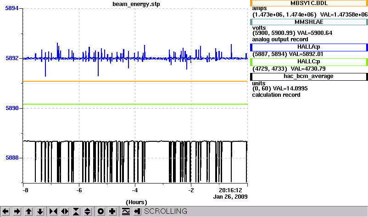Viewport: 368px width, 217px height.
Task: Click the -6 hours x-axis label
Action: pos(79,190)
